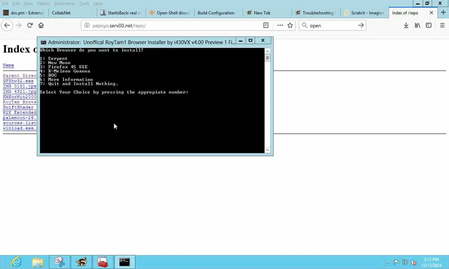Screen dimensions: 449x269
Task: Open a new tab with plus button
Action: click(x=443, y=13)
